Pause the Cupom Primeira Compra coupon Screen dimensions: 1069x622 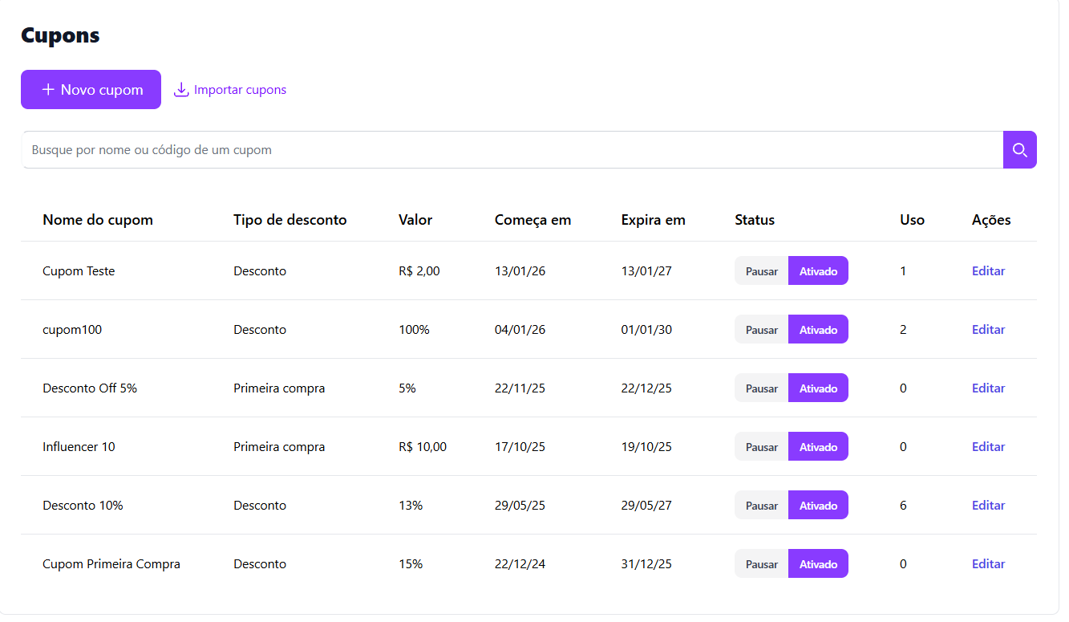point(761,564)
